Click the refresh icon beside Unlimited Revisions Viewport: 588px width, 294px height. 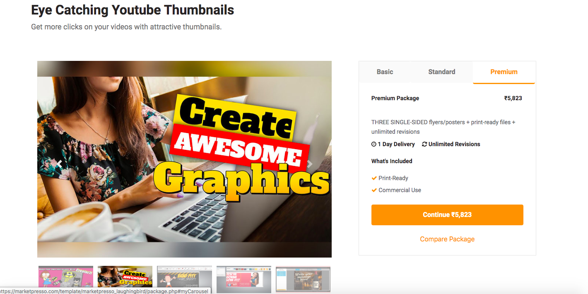424,144
